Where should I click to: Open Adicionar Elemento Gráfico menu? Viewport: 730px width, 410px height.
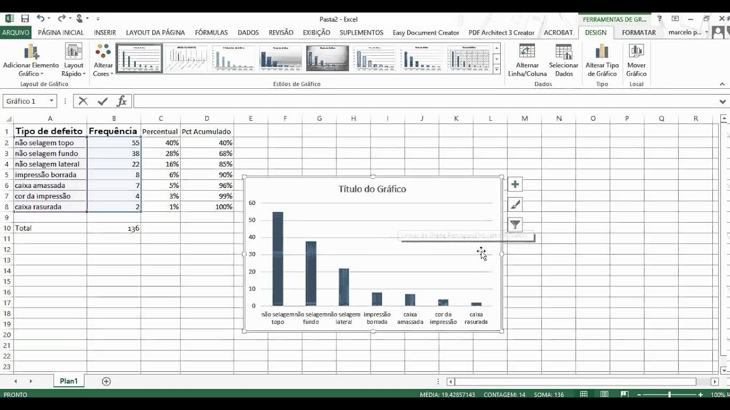tap(31, 60)
